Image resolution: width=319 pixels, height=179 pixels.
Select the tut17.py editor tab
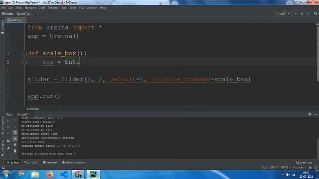pyautogui.click(x=16, y=20)
